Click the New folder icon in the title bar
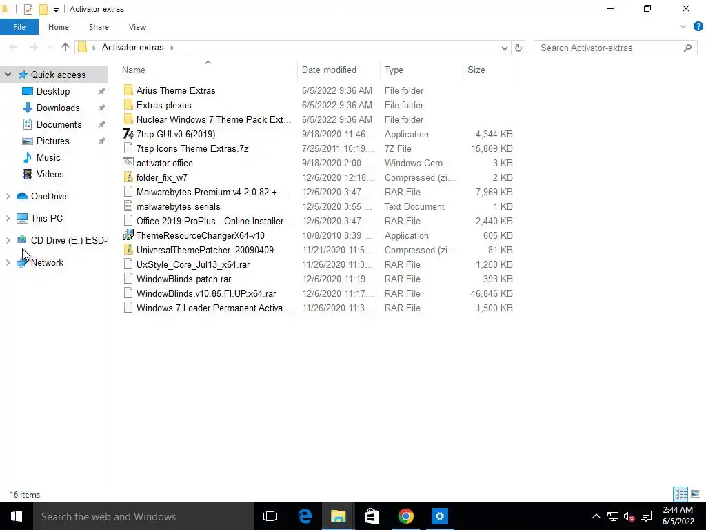 (43, 9)
